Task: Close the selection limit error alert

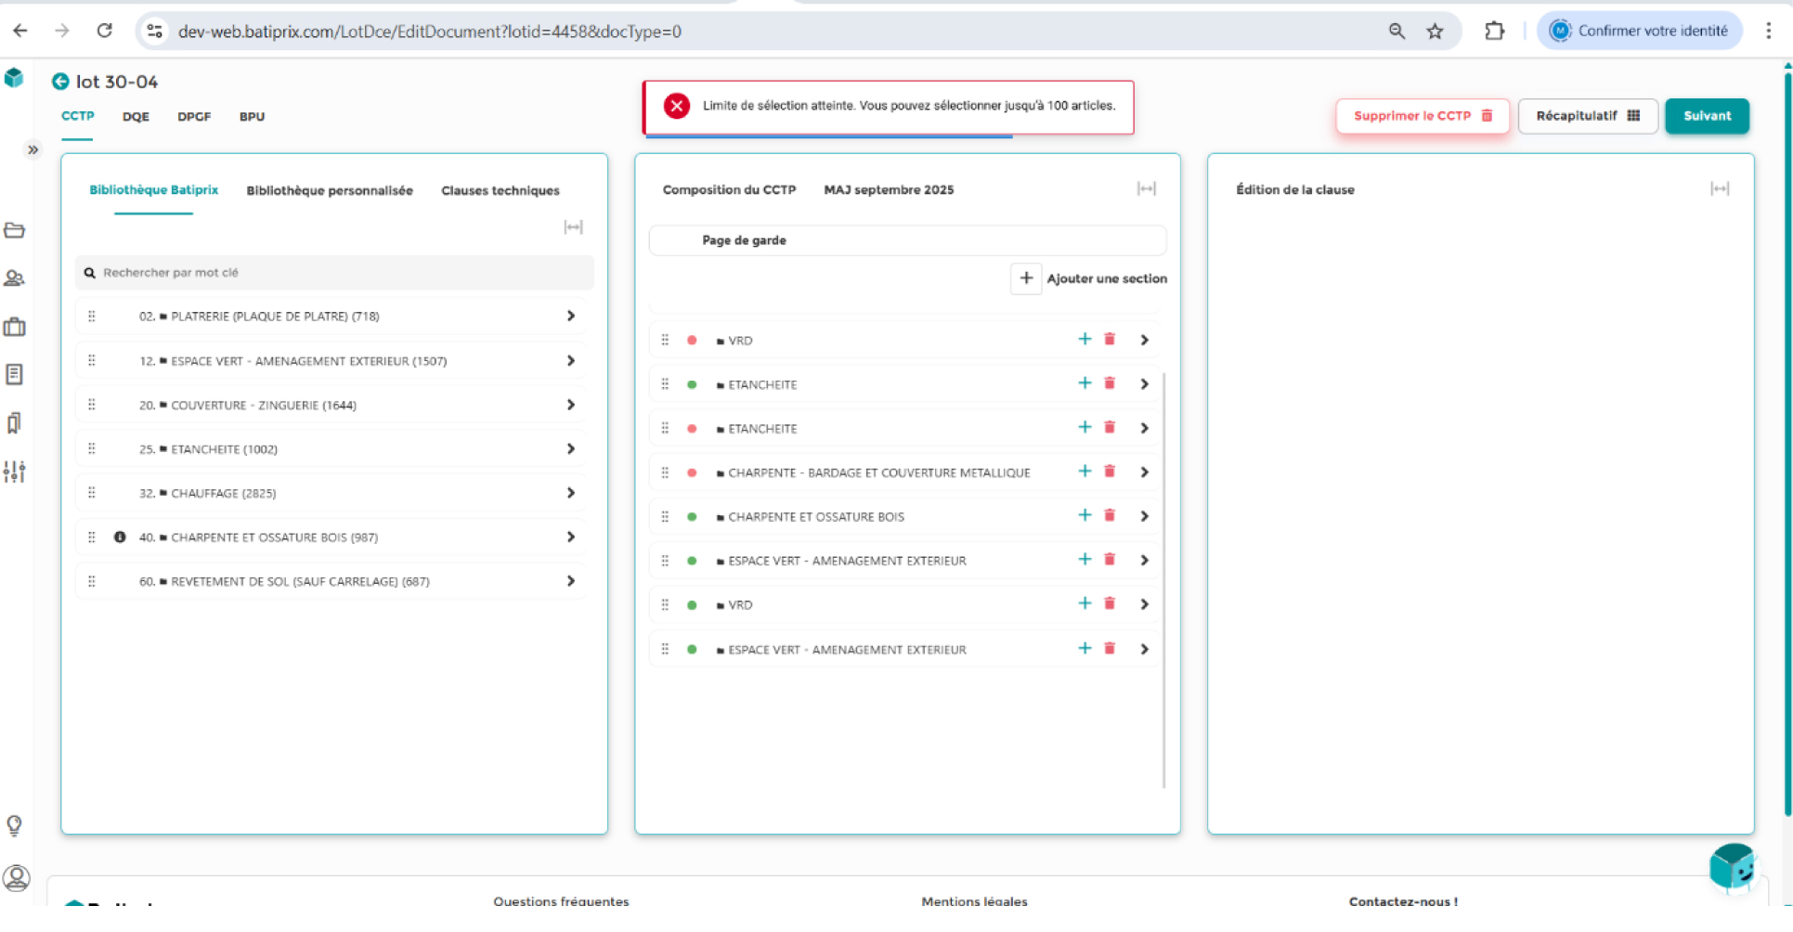Action: [677, 106]
